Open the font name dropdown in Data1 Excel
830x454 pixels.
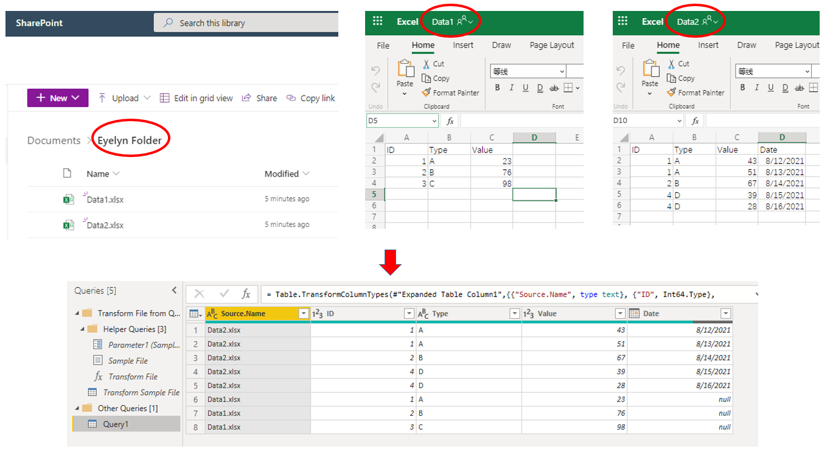pyautogui.click(x=562, y=72)
